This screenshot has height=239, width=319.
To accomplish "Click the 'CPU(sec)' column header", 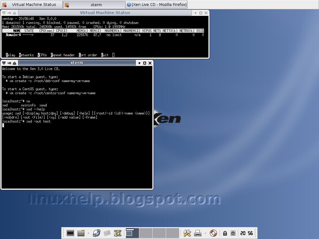I will click(x=47, y=31).
